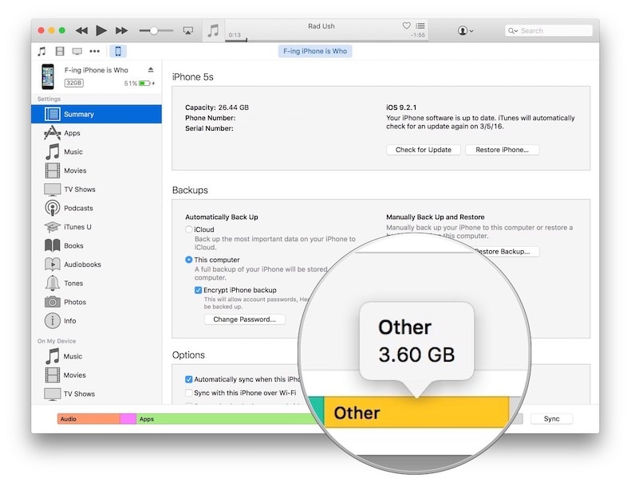The width and height of the screenshot is (631, 478).
Task: Toggle Encrypt iPhone backup checkbox
Action: point(198,290)
